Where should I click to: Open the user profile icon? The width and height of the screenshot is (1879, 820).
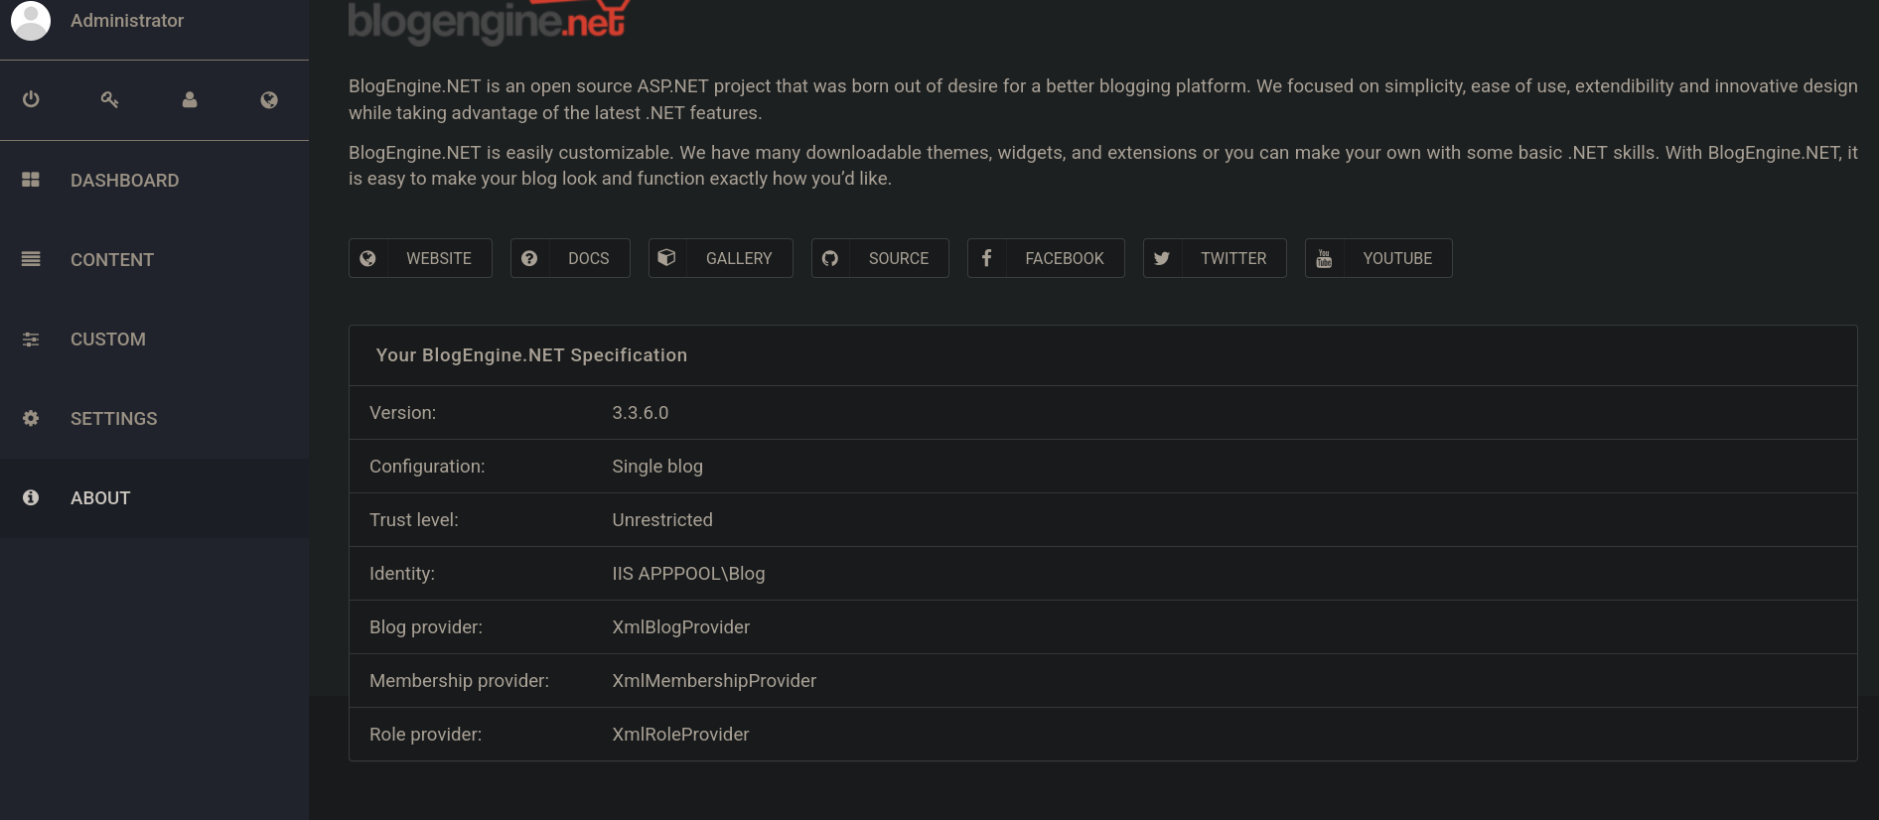coord(190,99)
